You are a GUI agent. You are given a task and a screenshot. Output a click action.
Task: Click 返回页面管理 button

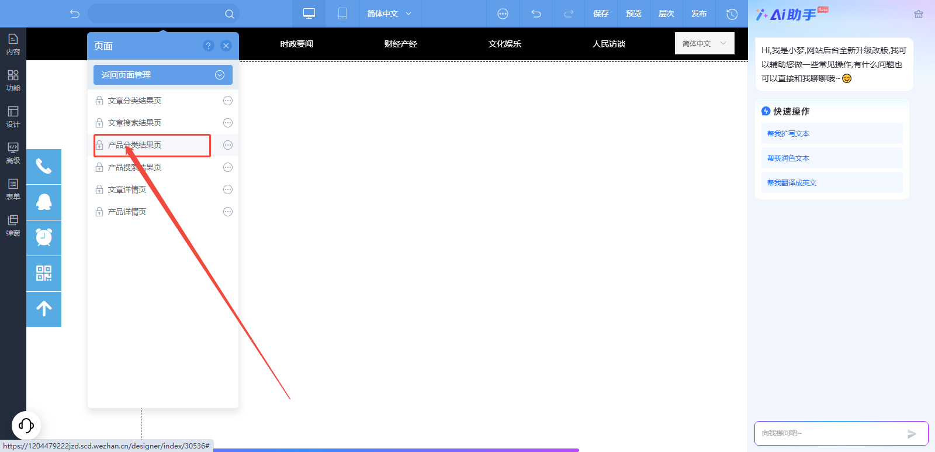(163, 75)
